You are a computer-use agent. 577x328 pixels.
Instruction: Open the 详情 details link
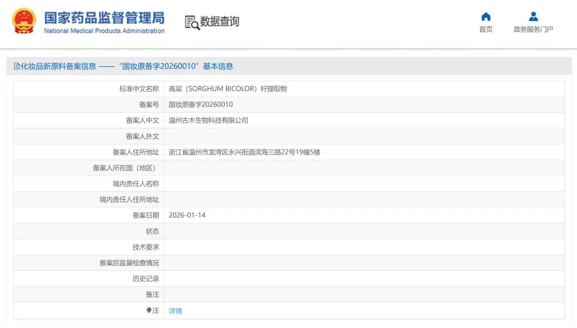point(175,310)
